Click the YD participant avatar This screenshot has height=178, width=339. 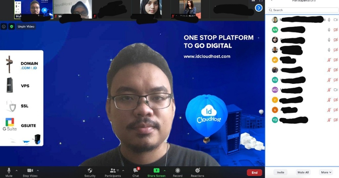coord(275,120)
